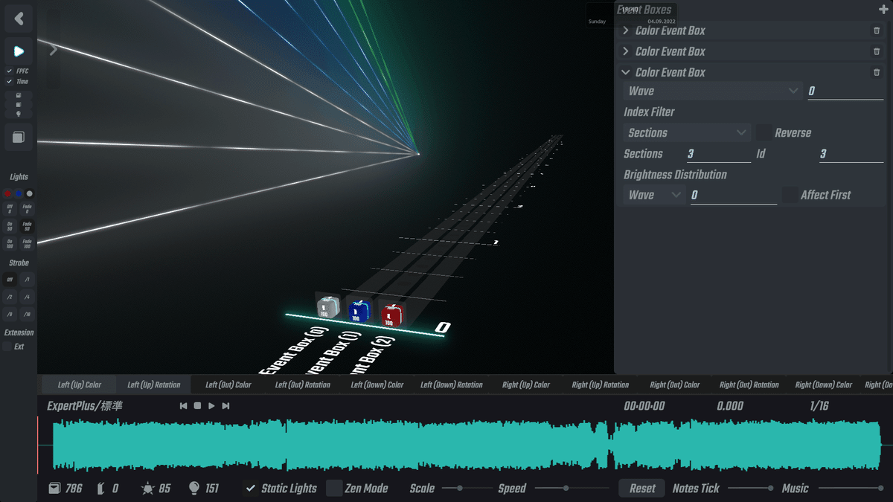893x502 pixels.
Task: Switch to Left (Up) Rotation tab
Action: pyautogui.click(x=154, y=384)
